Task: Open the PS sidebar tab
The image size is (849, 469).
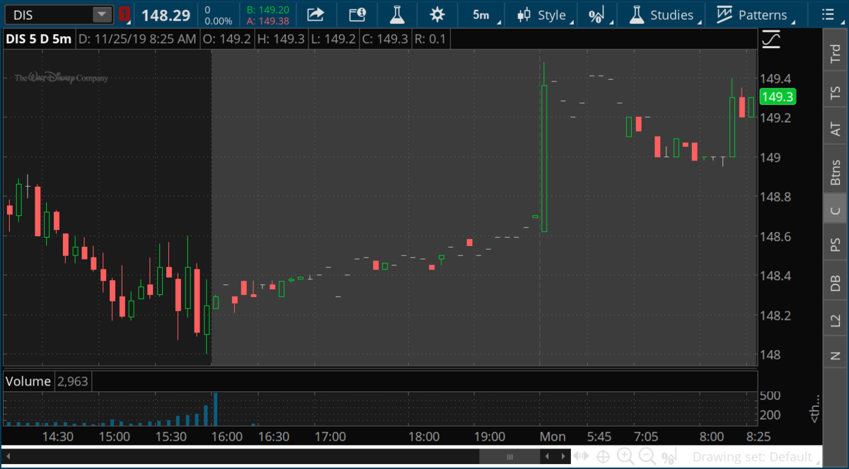Action: click(836, 245)
